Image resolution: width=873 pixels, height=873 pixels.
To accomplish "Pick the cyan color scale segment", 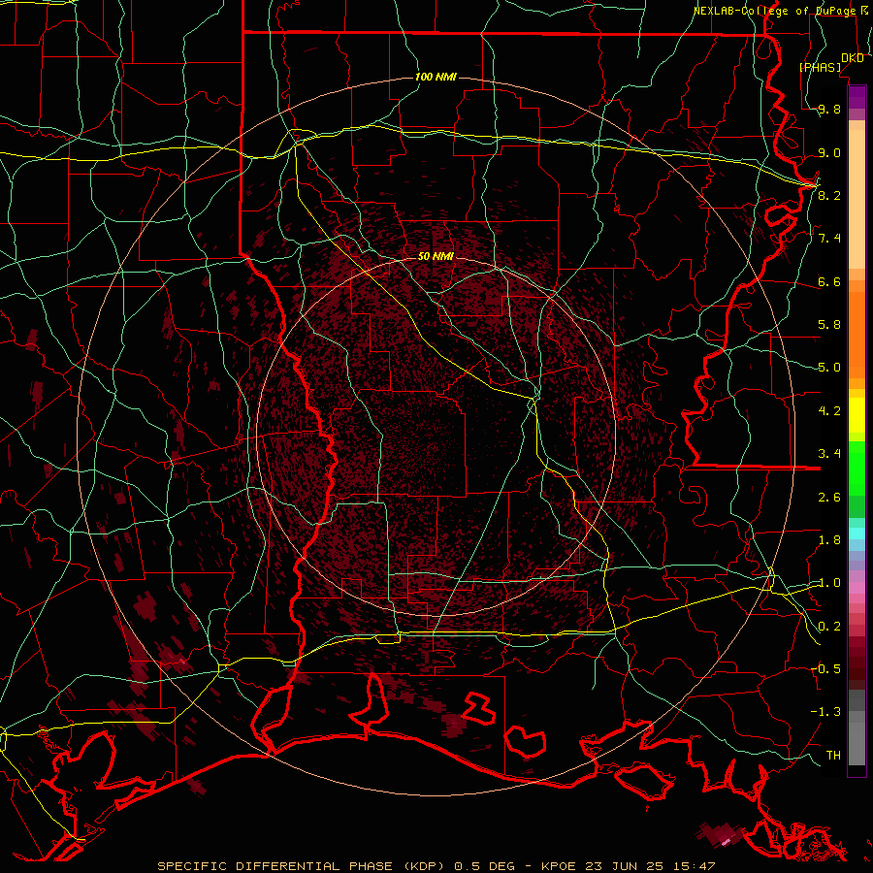I will [x=857, y=533].
